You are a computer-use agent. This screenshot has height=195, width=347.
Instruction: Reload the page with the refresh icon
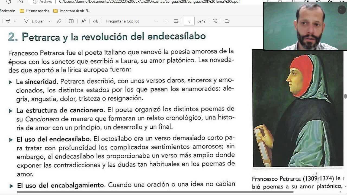click(8, 2)
